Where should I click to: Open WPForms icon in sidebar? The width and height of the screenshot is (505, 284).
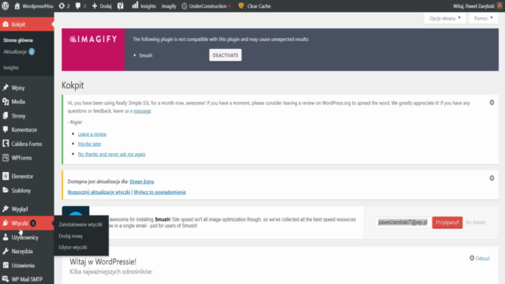(x=6, y=158)
